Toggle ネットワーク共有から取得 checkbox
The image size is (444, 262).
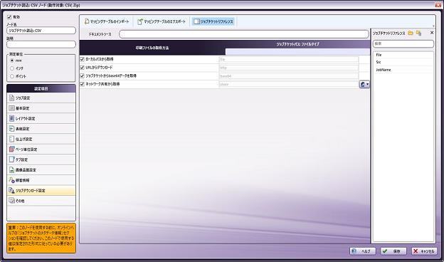click(82, 84)
